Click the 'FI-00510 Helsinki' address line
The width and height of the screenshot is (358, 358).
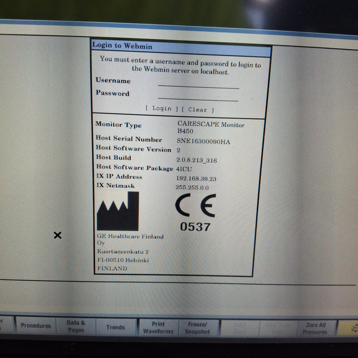click(x=123, y=260)
